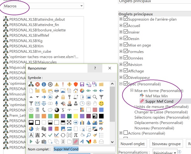Screen dimensions: 191x154
Task: Select the pie chart symbol next to house
Action: (82, 91)
